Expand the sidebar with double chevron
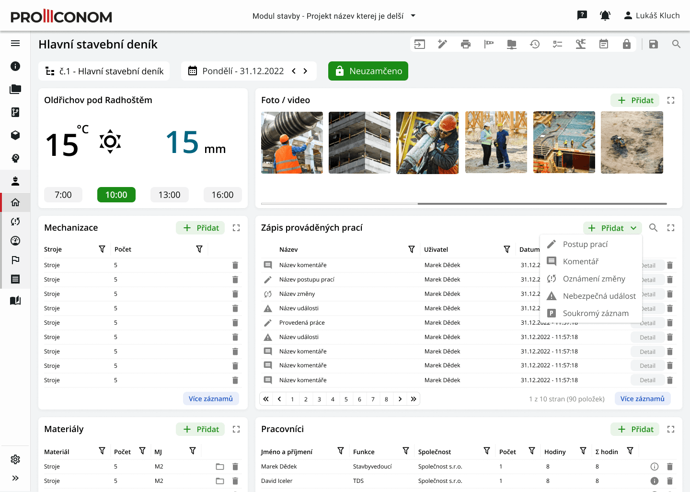 point(15,478)
